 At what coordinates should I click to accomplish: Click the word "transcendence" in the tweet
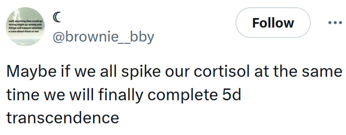click(x=63, y=118)
